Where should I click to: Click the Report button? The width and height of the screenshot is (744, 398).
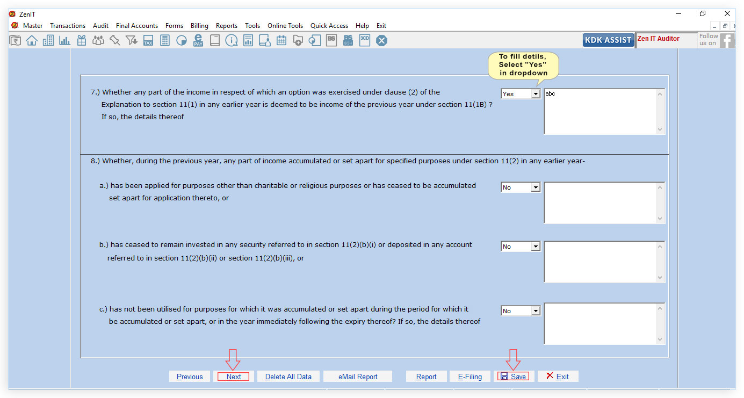coord(427,377)
